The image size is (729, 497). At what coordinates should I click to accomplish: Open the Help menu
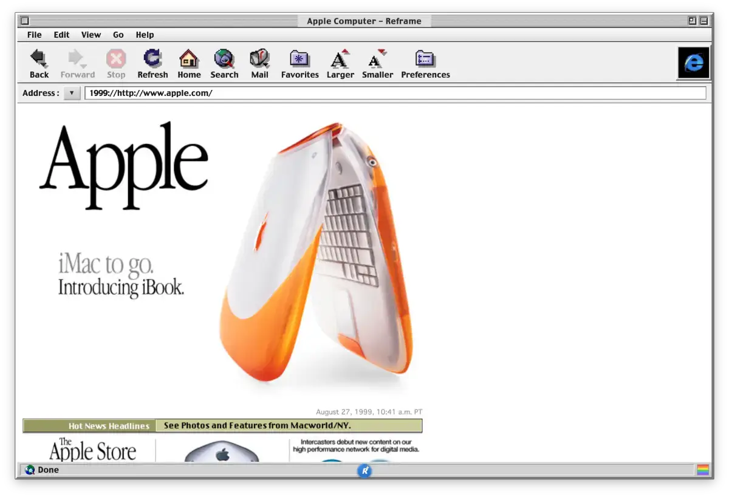[x=145, y=35]
